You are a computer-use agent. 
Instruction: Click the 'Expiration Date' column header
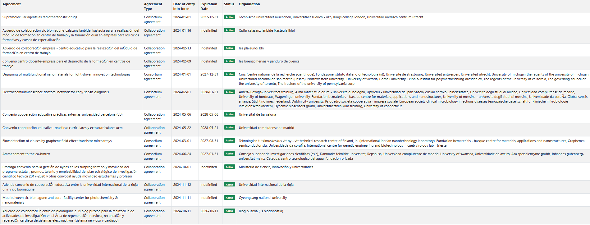point(209,7)
